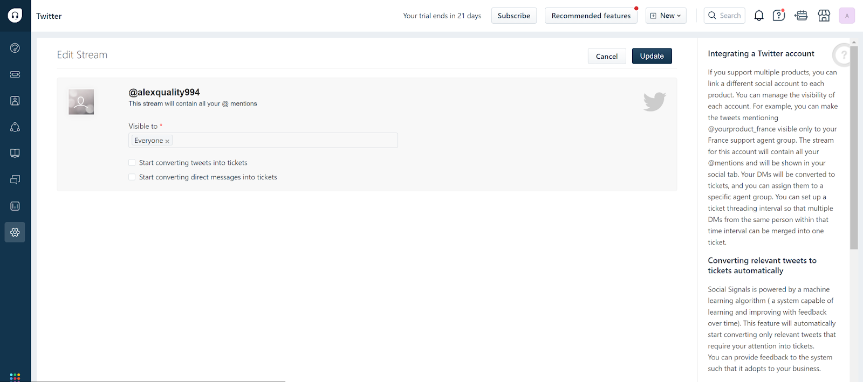Open the Marketplace store icon
863x382 pixels.
[x=824, y=16]
